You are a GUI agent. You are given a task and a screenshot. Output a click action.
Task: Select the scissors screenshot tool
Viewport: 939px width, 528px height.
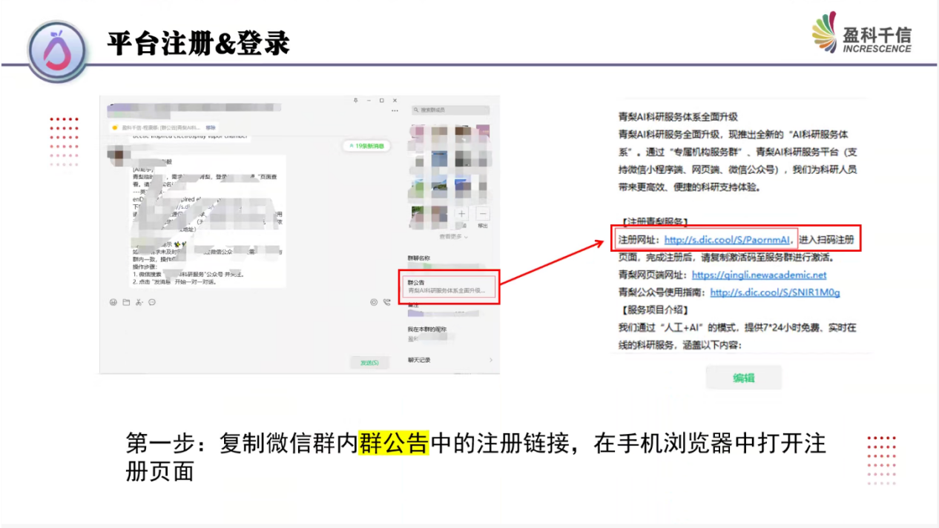[139, 302]
